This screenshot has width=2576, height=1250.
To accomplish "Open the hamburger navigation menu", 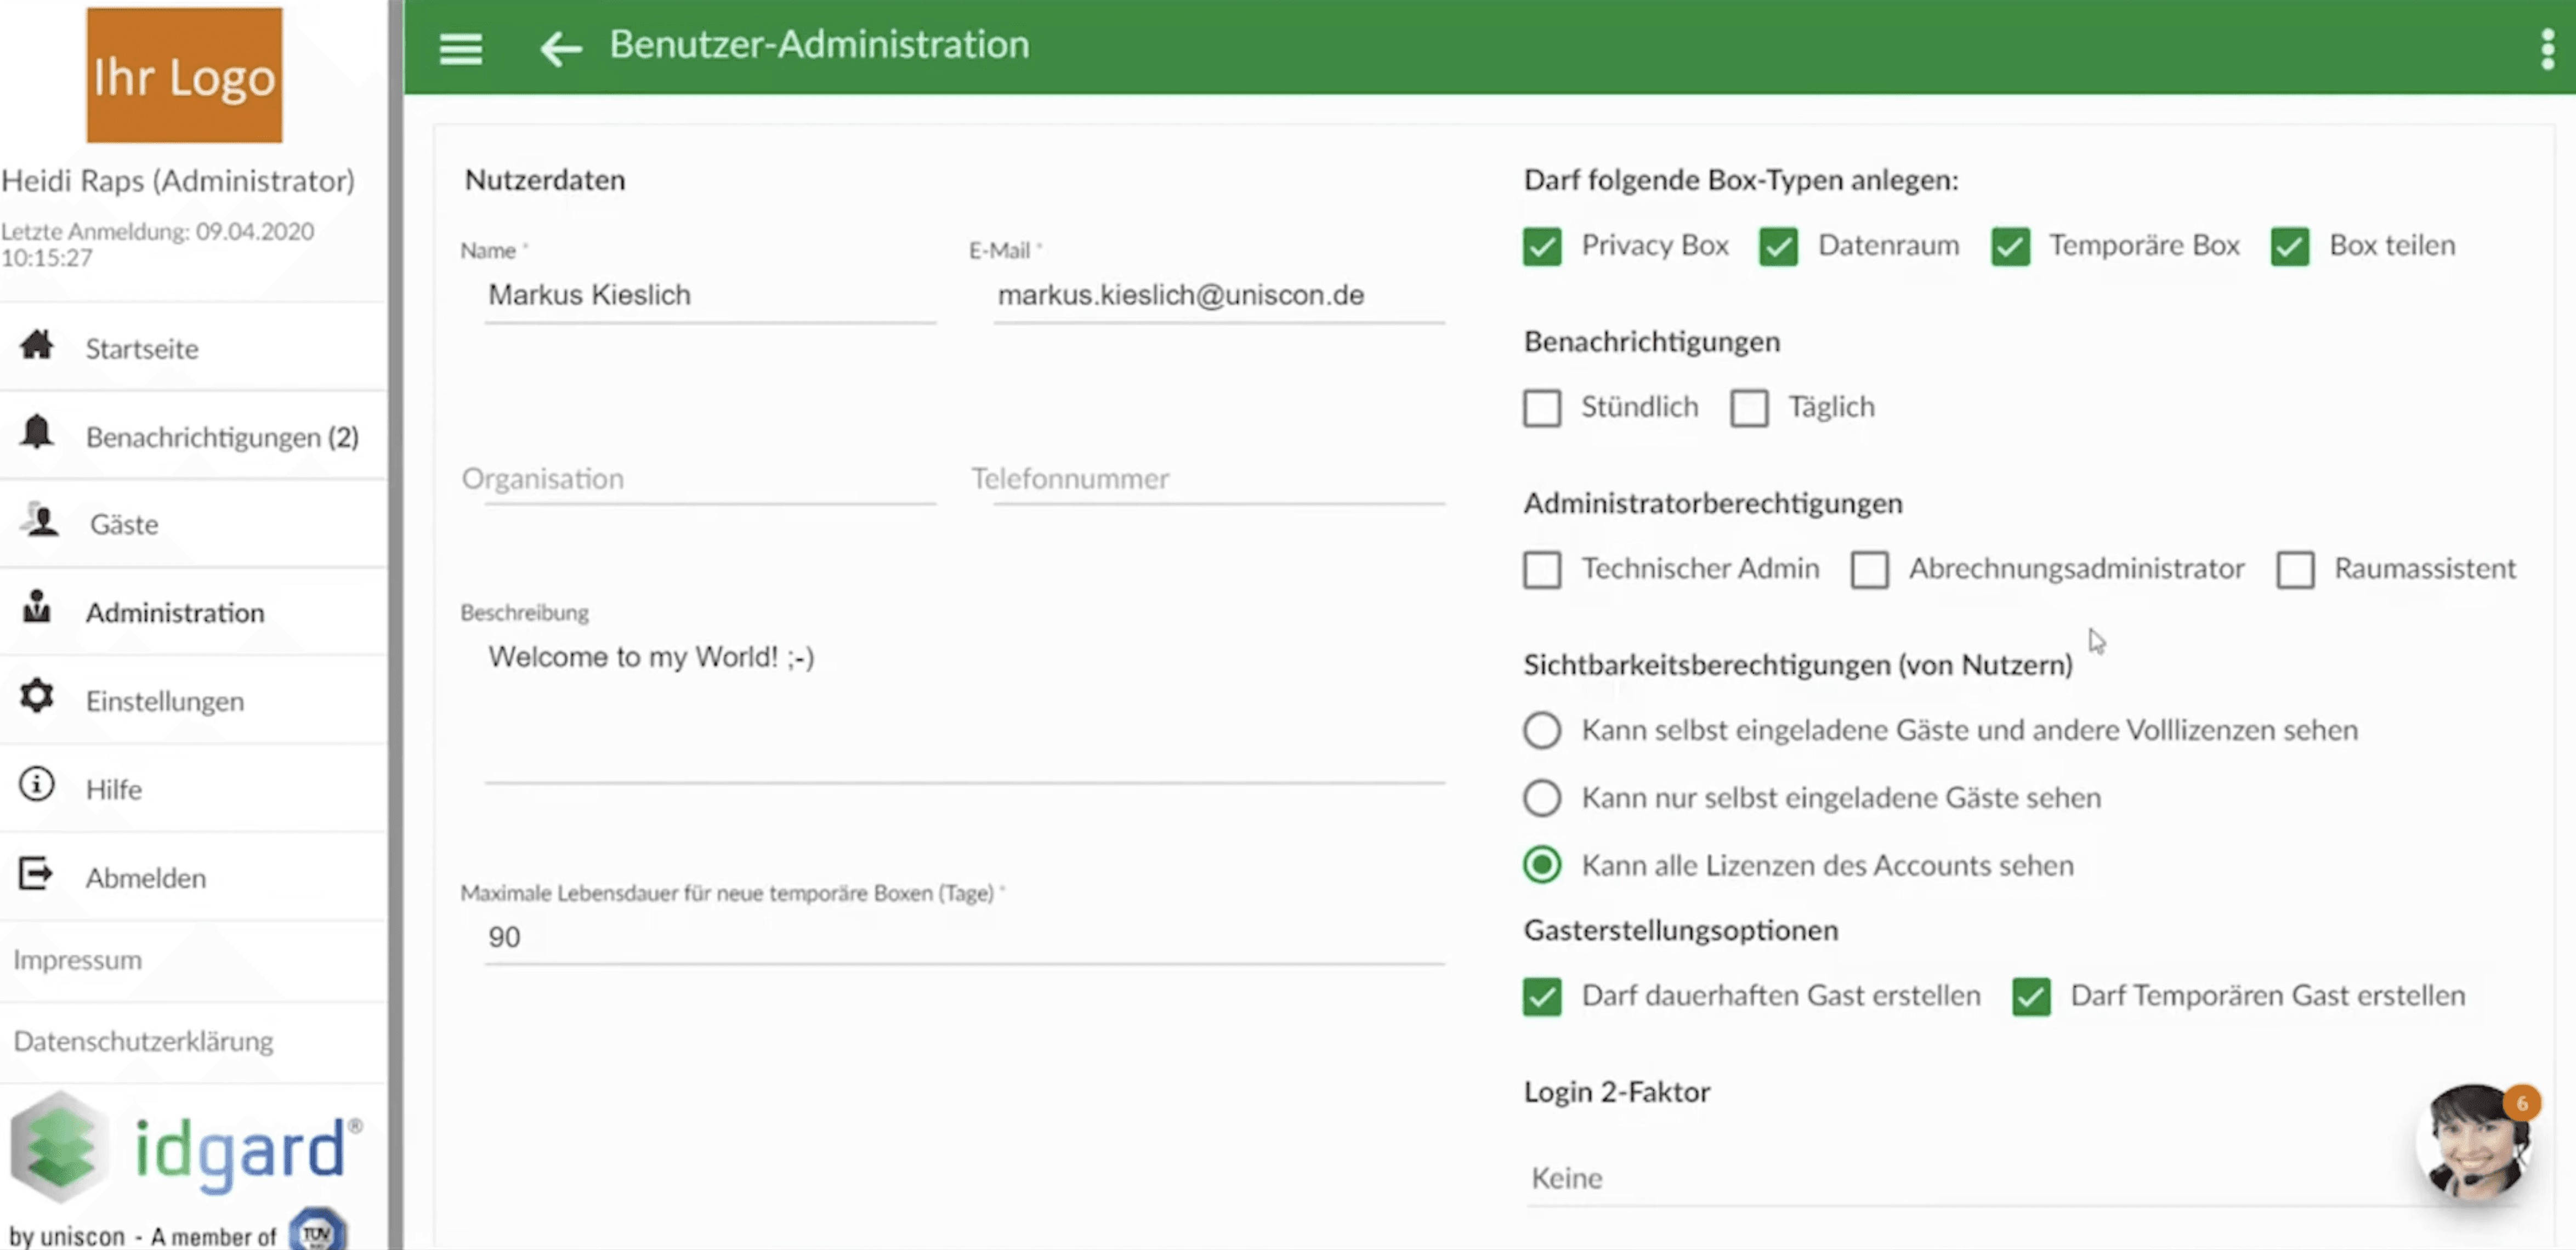I will 461,48.
